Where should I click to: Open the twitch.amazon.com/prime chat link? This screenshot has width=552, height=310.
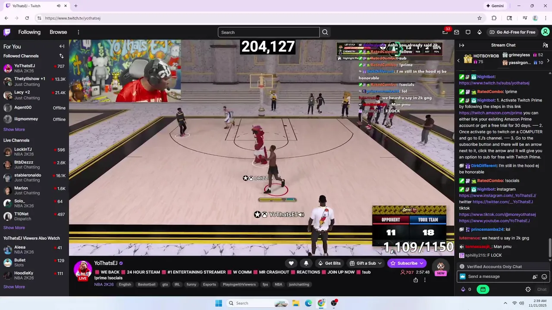click(x=491, y=113)
